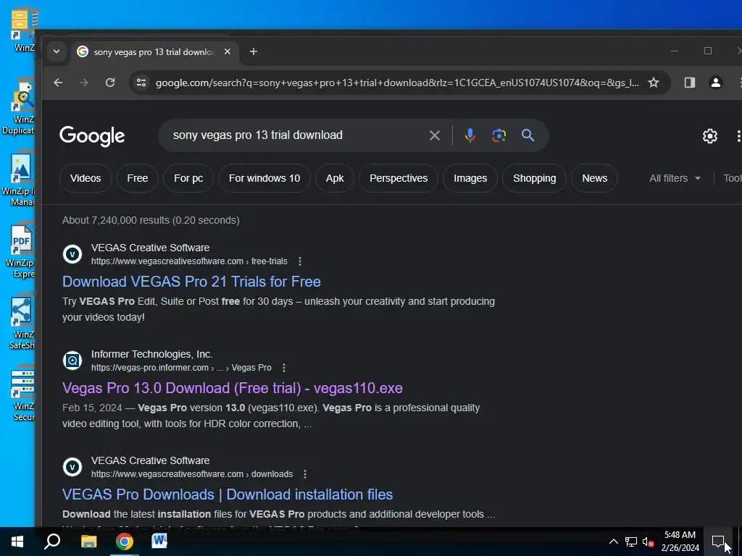Open Word from the taskbar

point(159,542)
